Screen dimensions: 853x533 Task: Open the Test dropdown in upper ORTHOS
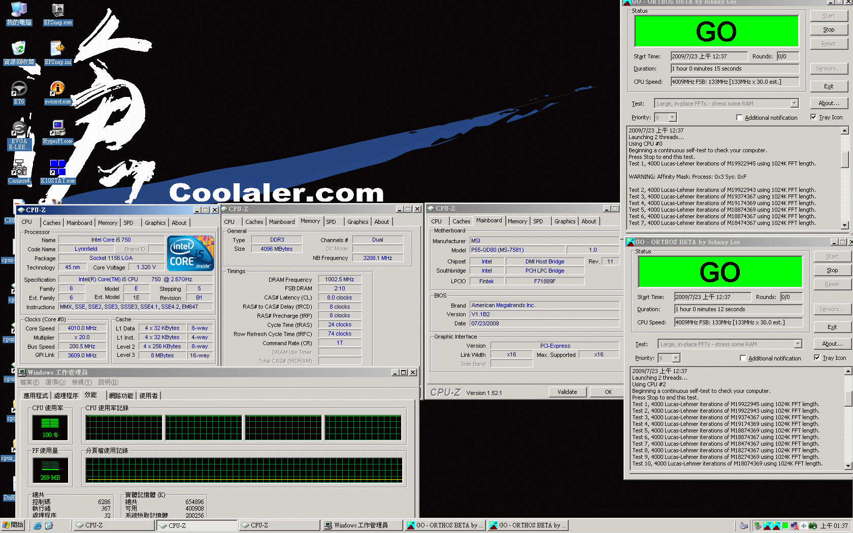tap(794, 104)
